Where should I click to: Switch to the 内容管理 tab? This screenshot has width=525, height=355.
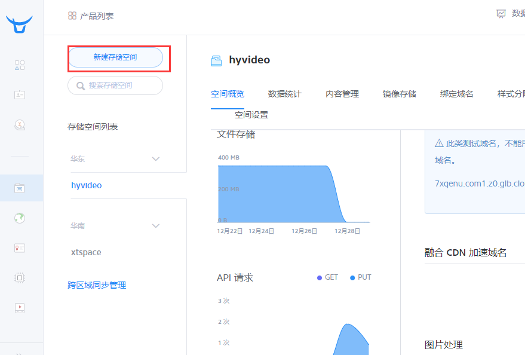coord(342,94)
